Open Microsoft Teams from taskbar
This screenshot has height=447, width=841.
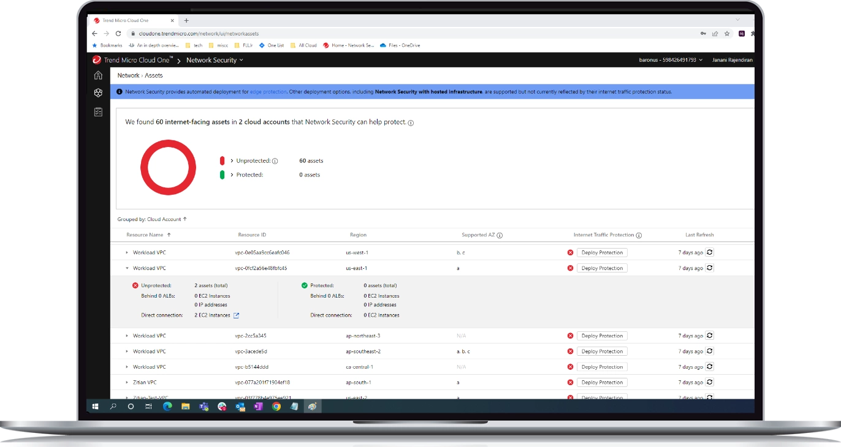[204, 406]
